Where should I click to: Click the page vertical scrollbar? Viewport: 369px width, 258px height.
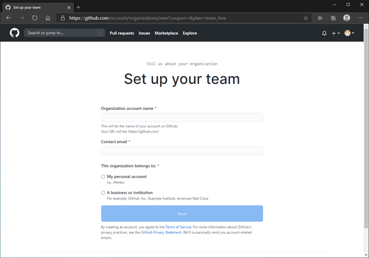(x=366, y=128)
